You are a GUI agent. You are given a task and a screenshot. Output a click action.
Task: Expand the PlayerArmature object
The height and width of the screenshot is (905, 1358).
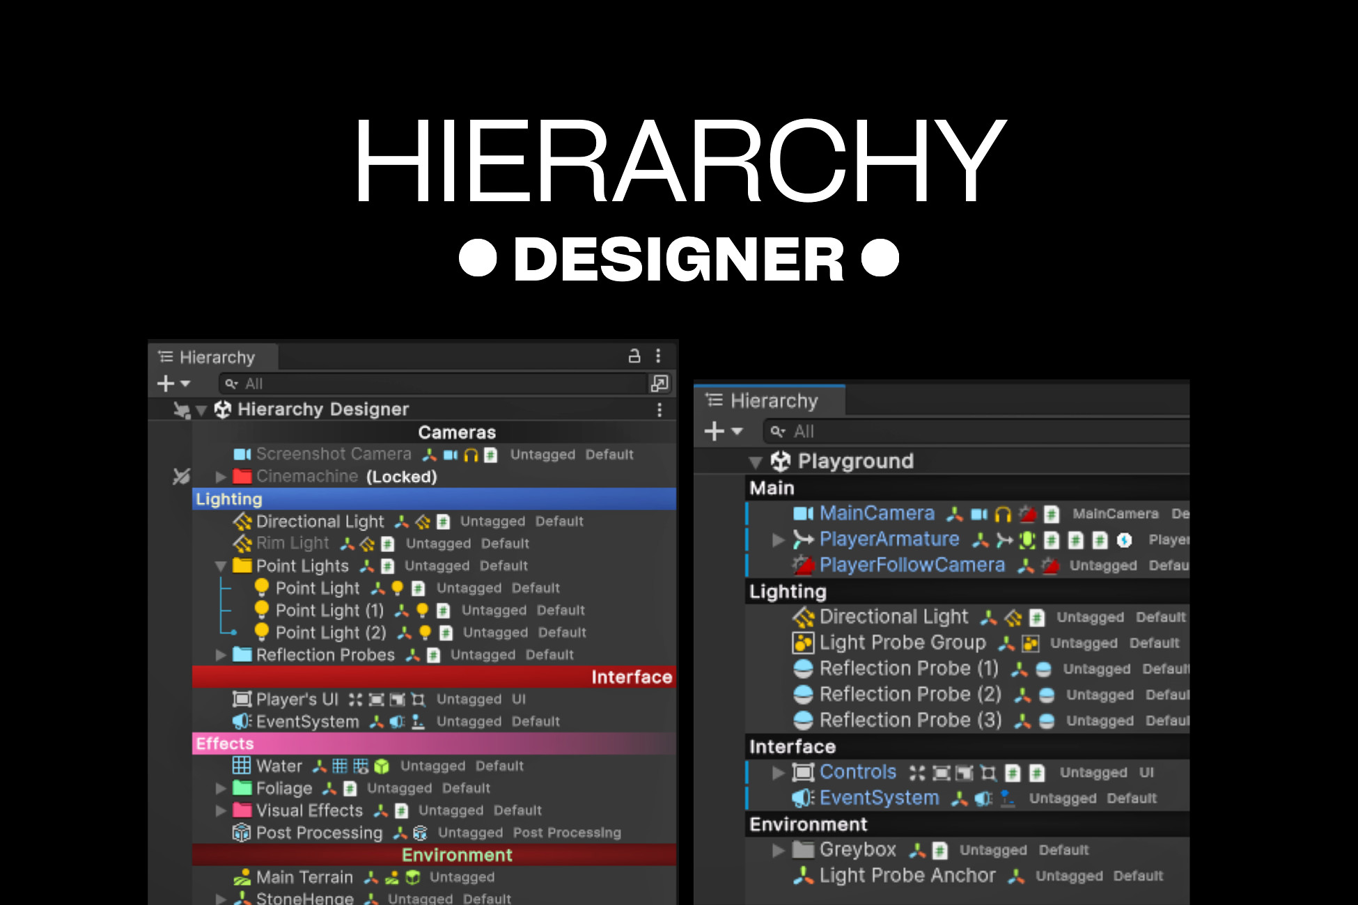coord(779,540)
